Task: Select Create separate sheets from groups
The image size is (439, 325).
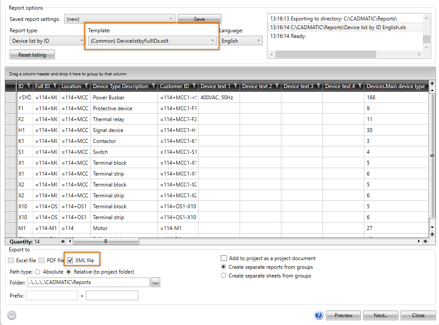Action: point(224,276)
